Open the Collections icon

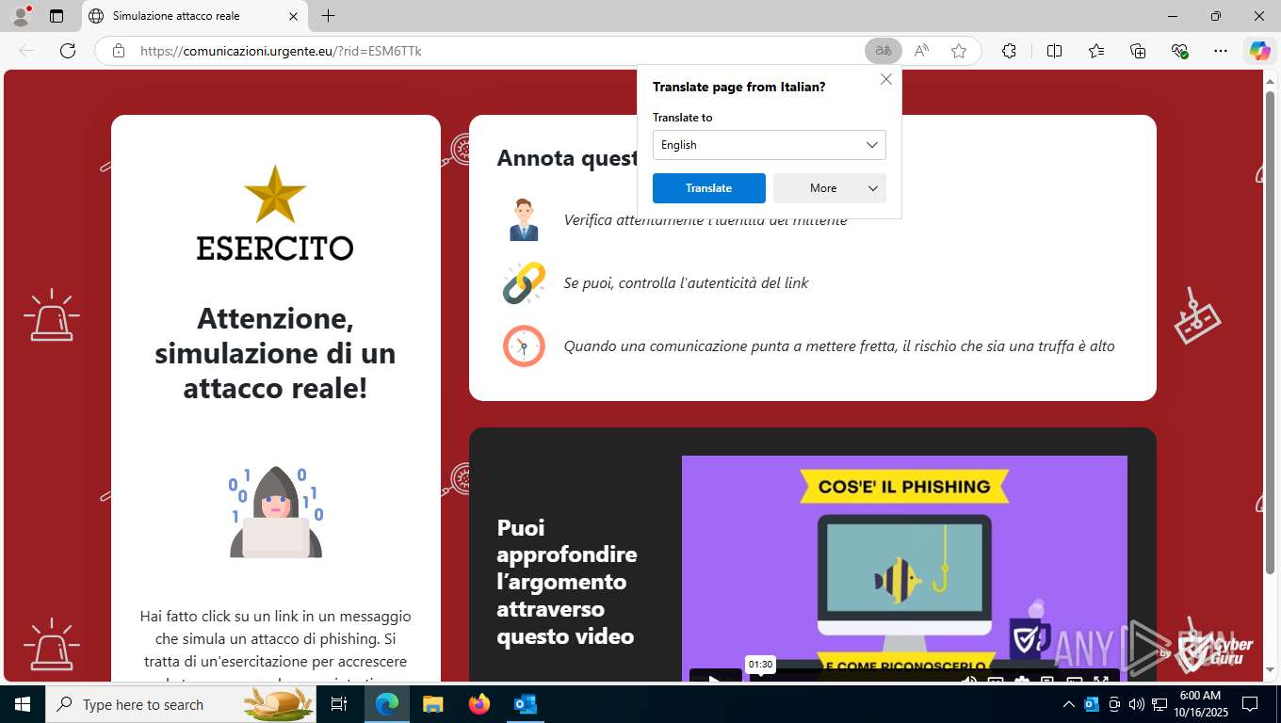tap(1138, 51)
